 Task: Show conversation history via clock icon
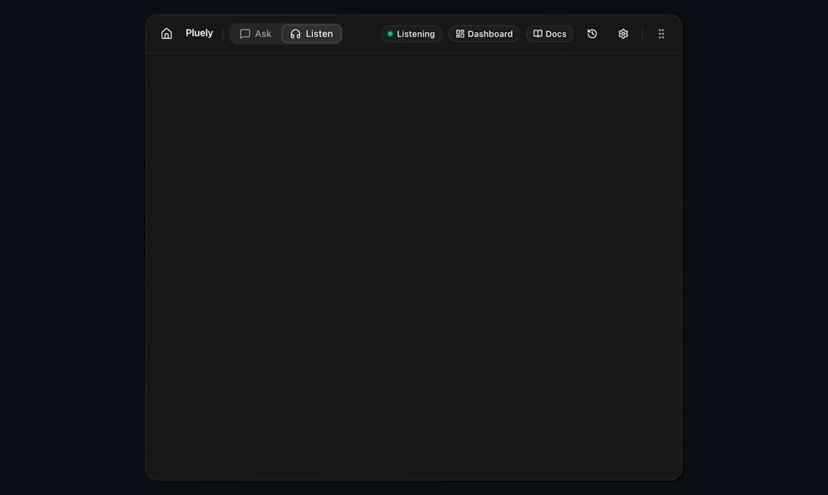tap(592, 34)
